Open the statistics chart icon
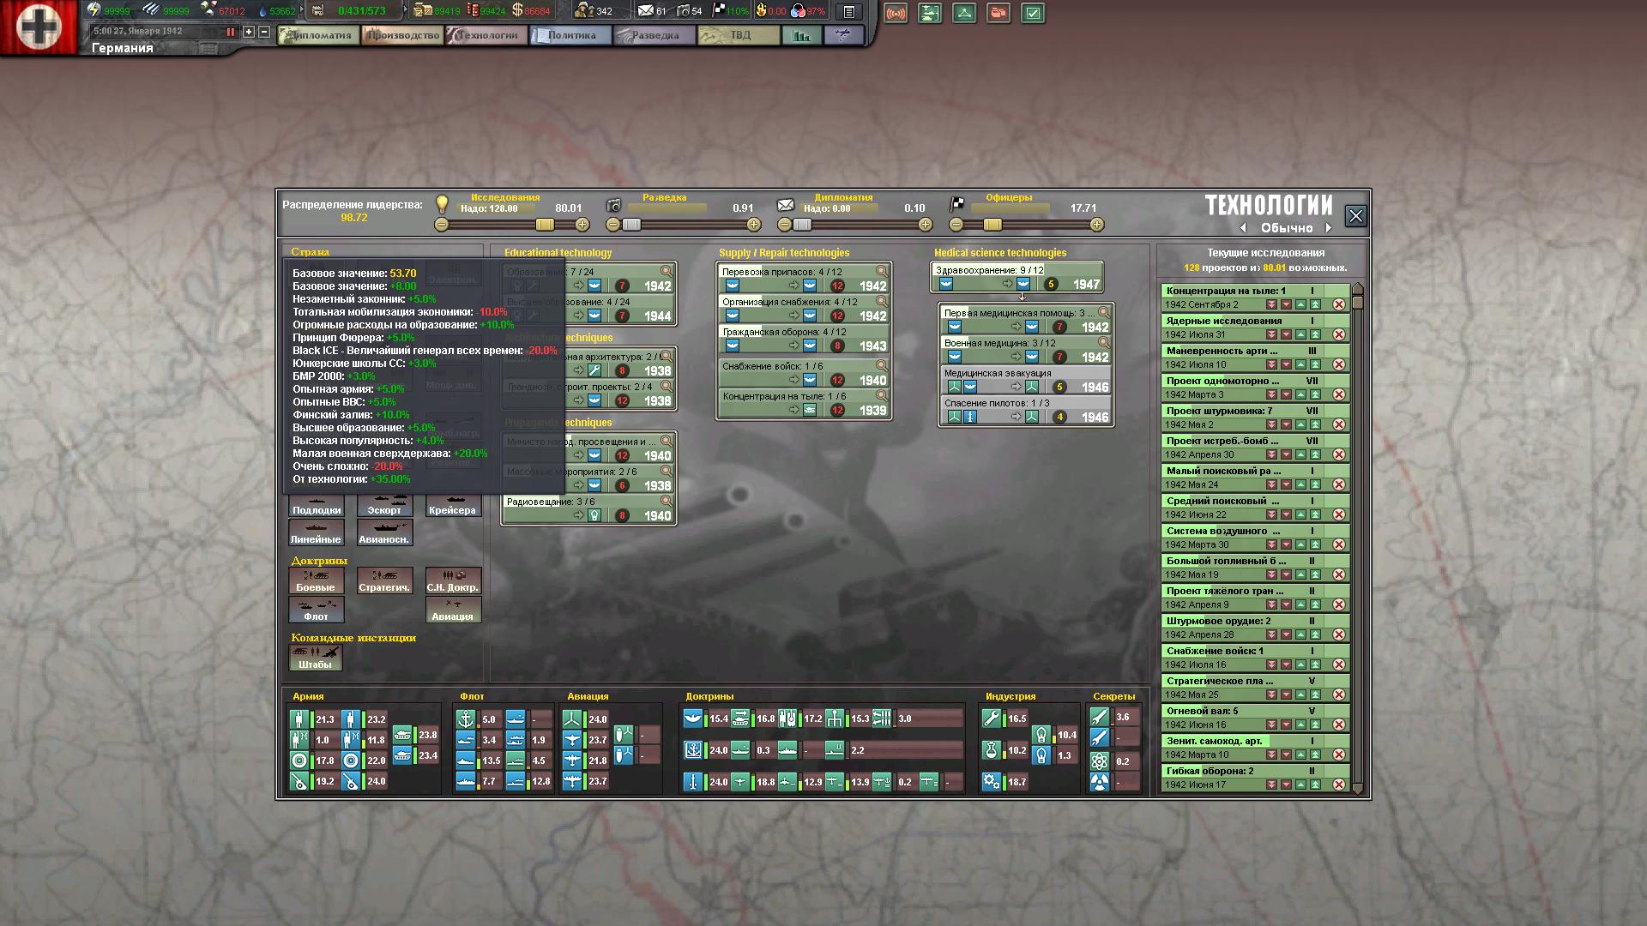1647x926 pixels. point(801,35)
